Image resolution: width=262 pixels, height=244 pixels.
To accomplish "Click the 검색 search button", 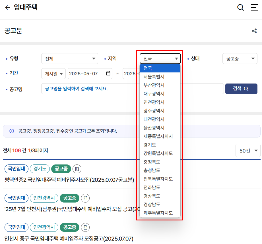I will point(241,89).
